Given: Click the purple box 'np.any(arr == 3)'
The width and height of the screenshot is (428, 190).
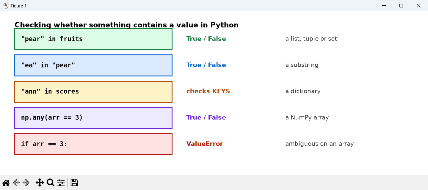Looking at the screenshot, I should click(x=93, y=118).
